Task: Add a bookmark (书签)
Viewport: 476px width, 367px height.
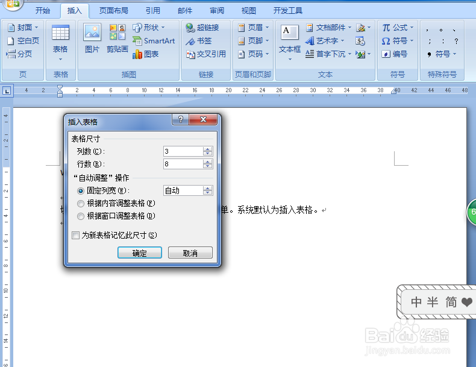Action: pos(199,40)
